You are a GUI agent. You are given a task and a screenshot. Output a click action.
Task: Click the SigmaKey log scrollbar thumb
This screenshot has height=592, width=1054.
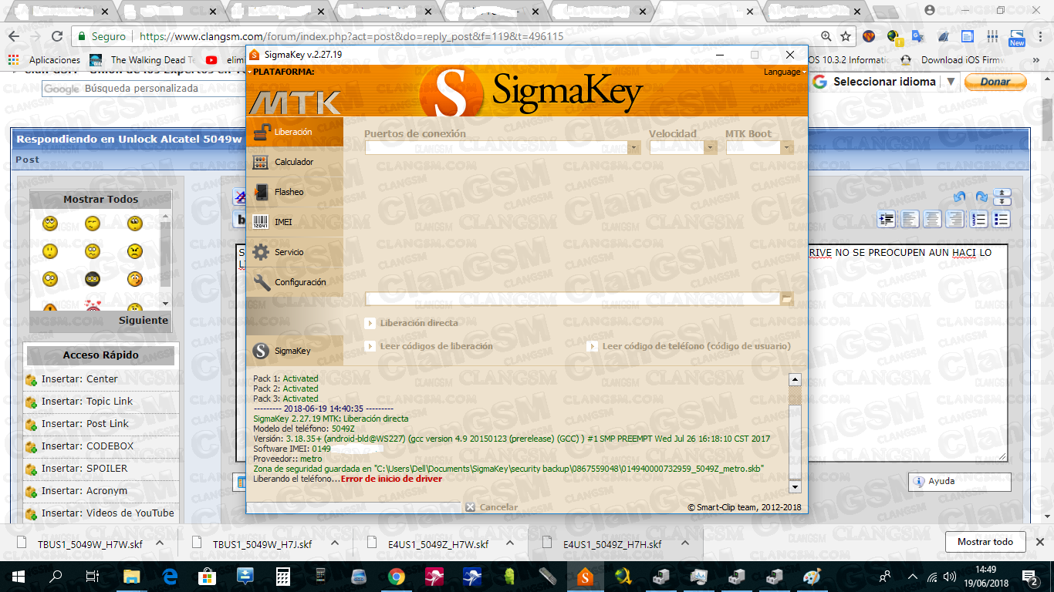pos(795,395)
